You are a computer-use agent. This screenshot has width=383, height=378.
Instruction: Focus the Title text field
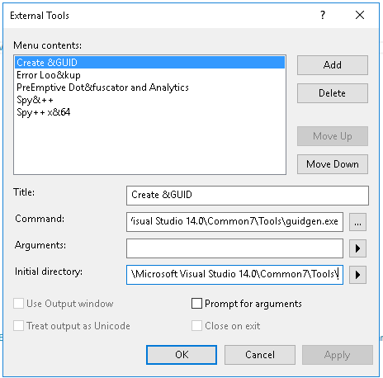click(x=248, y=196)
